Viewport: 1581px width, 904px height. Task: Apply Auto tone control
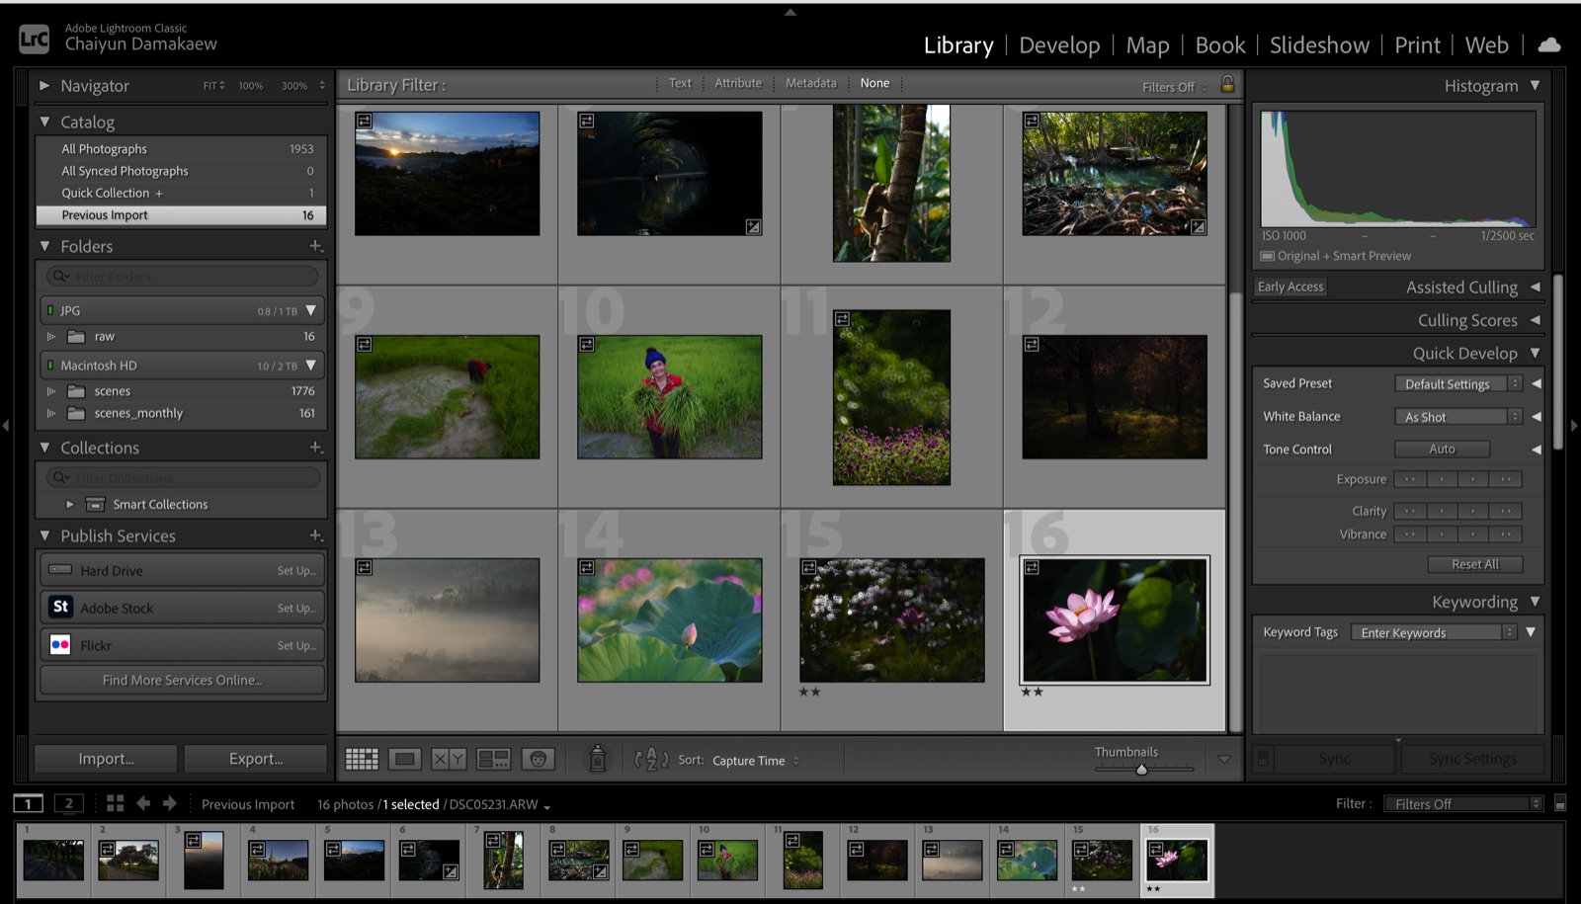pyautogui.click(x=1442, y=449)
